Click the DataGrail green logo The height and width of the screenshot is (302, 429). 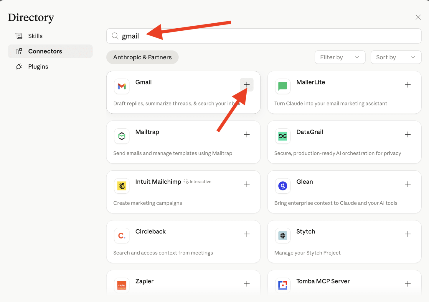(x=283, y=136)
